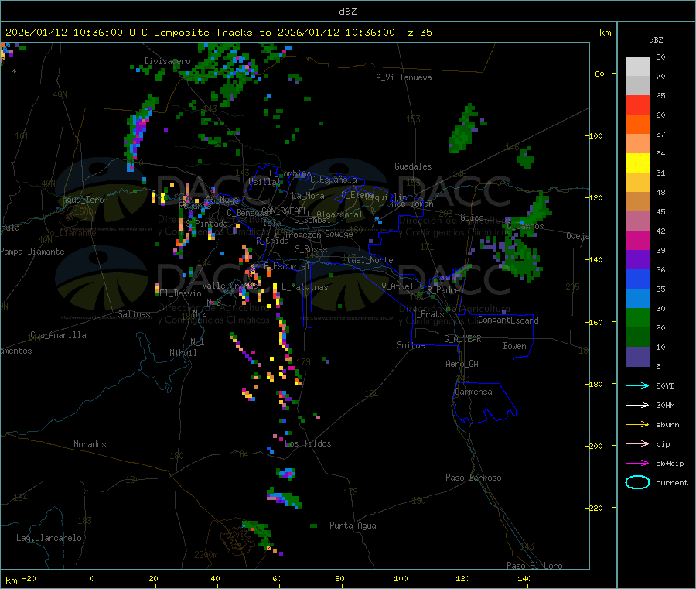This screenshot has width=696, height=589.
Task: Click the 'R_Padre' map label
Action: coord(443,290)
